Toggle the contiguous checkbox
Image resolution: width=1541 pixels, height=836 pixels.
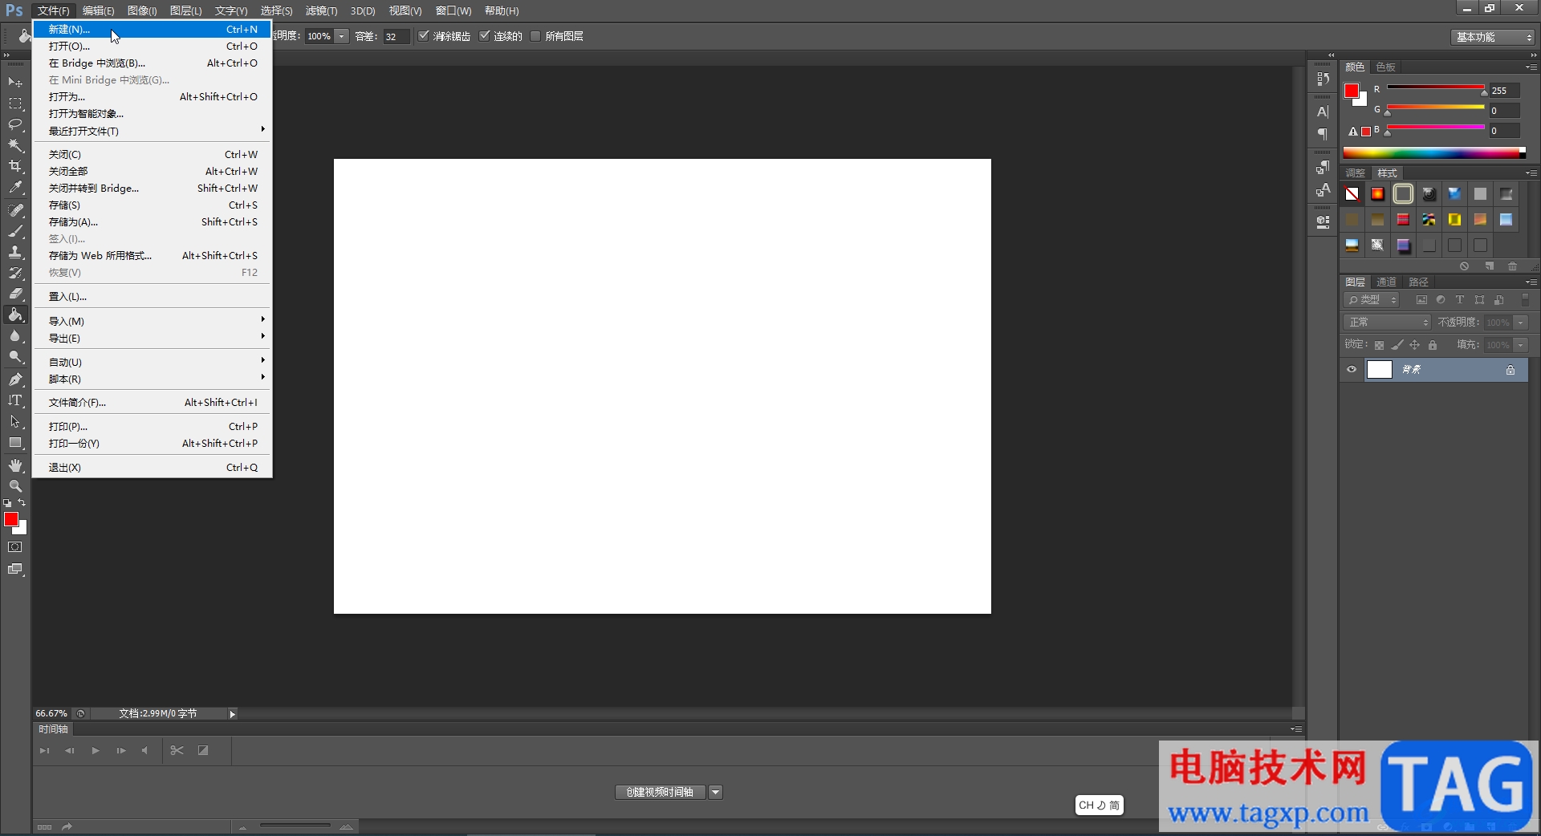pos(485,35)
